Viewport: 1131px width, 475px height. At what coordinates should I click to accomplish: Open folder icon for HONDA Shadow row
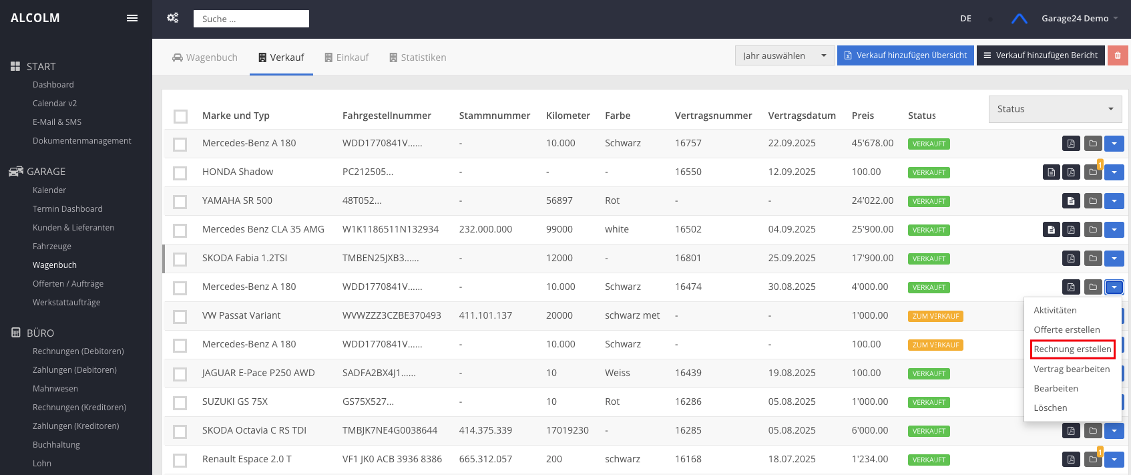(x=1093, y=172)
